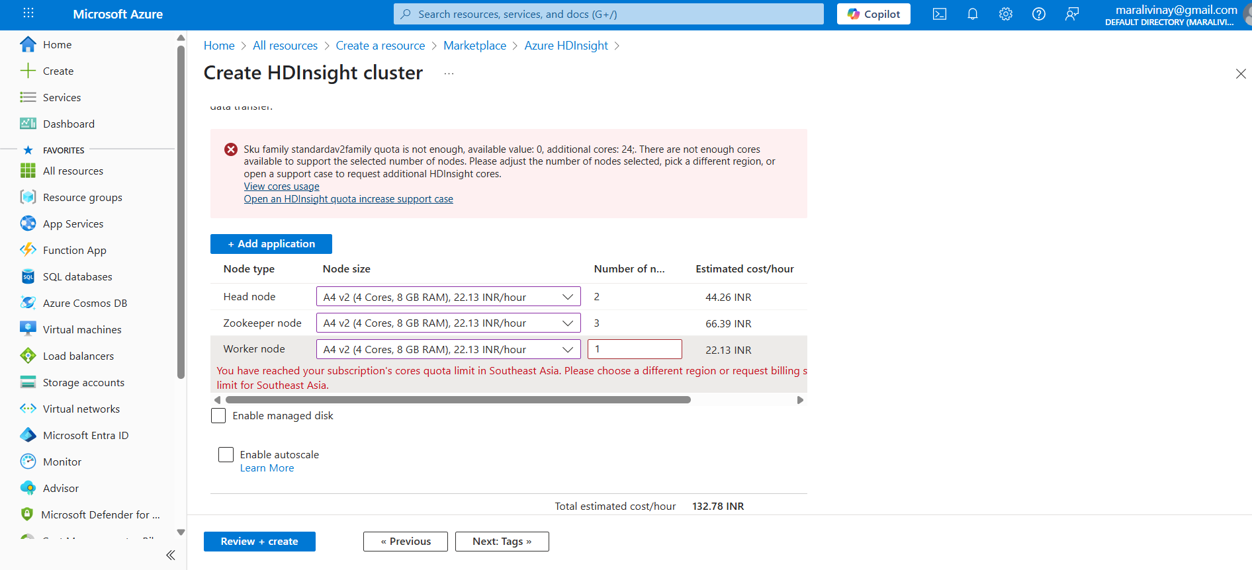
Task: Tick the Enable autoscale checkbox
Action: tap(226, 454)
